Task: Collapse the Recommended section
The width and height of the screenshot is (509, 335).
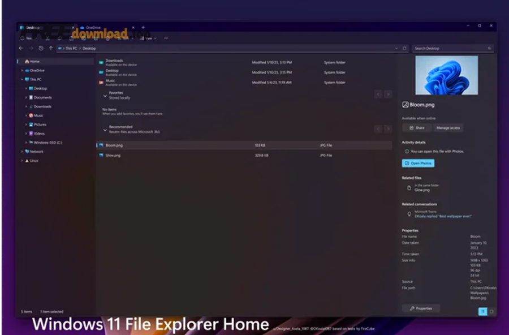Action: coord(105,130)
